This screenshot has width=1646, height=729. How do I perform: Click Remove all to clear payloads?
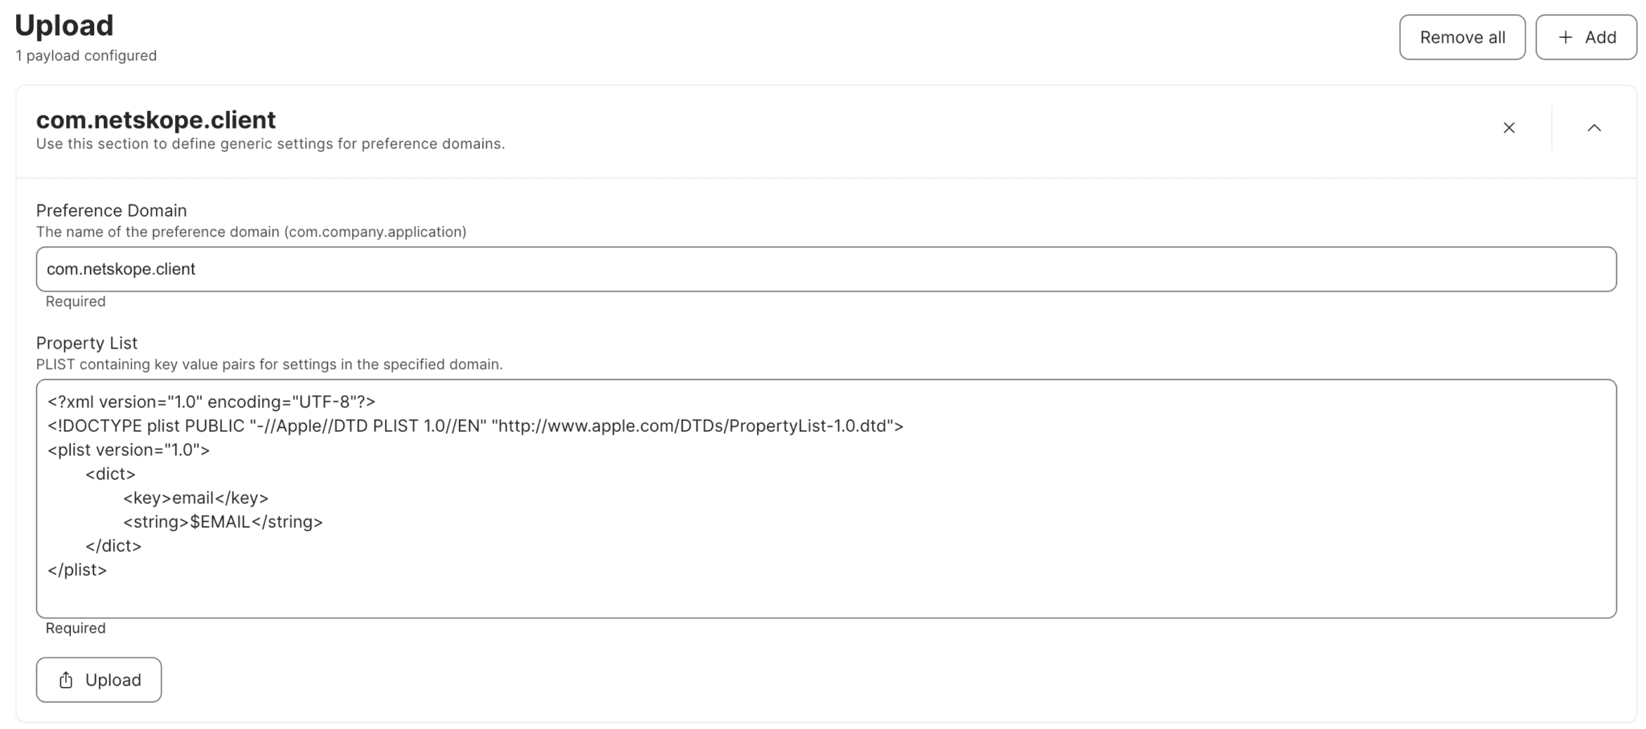point(1463,37)
